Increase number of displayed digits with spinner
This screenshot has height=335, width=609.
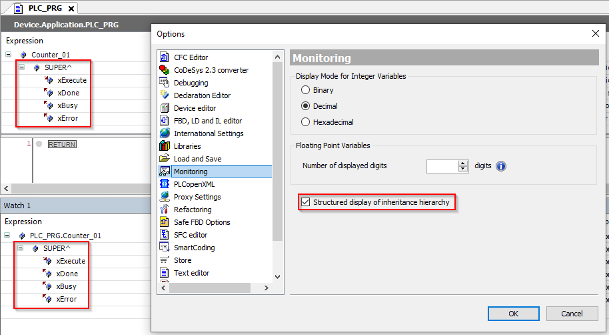[x=464, y=163]
